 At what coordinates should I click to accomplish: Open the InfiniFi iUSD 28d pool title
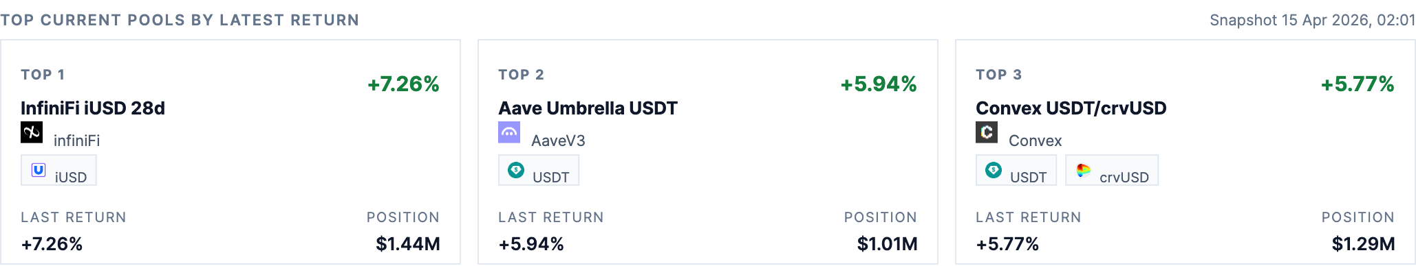point(93,108)
